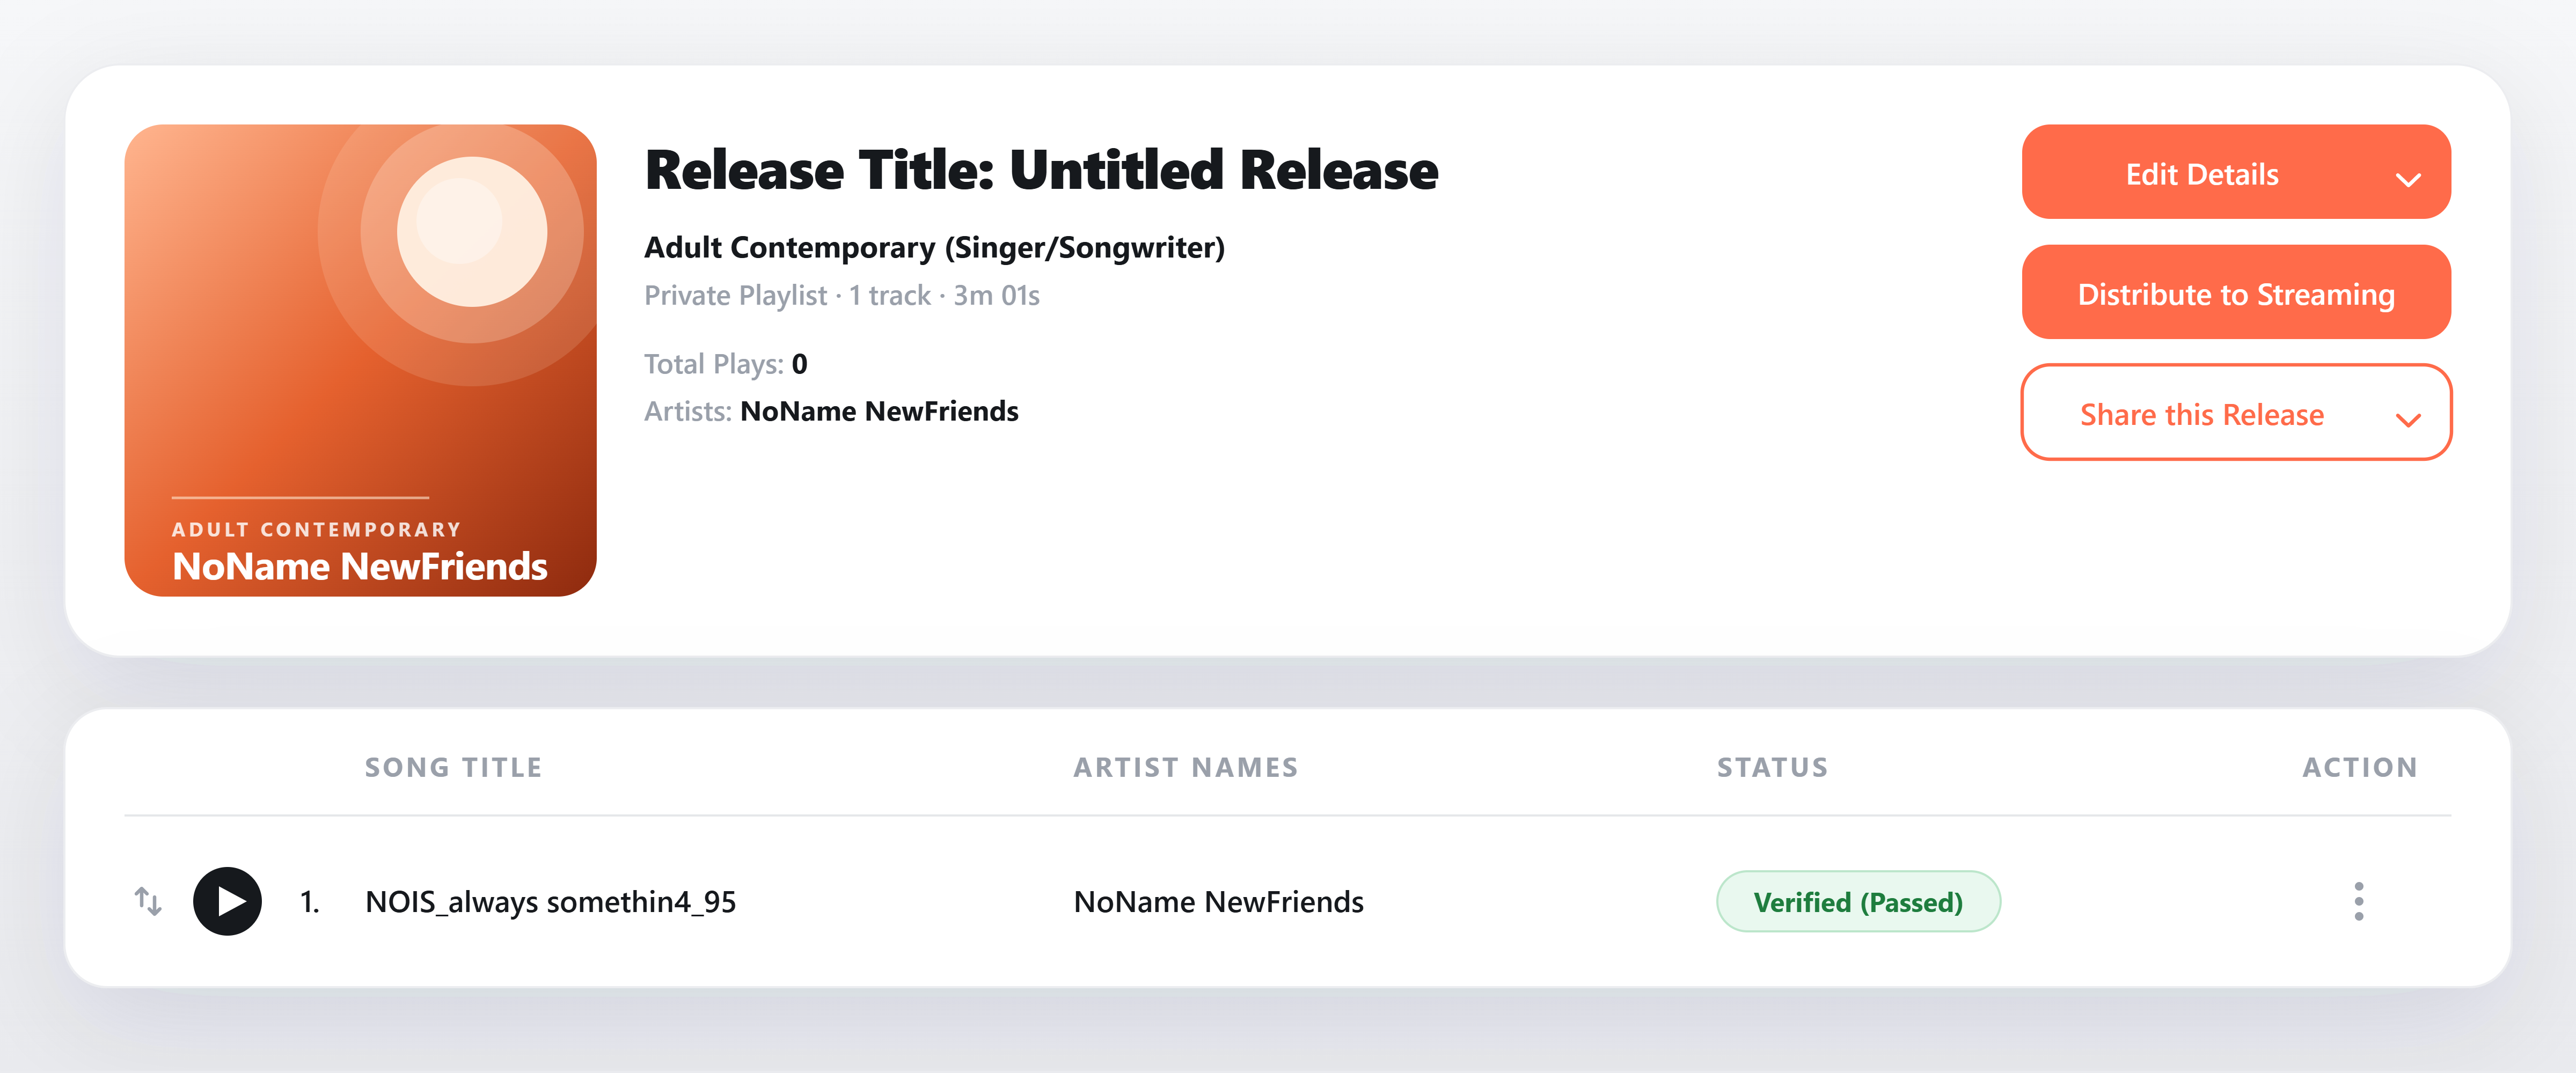This screenshot has height=1073, width=2576.
Task: Open the orange album cover artwork
Action: pyautogui.click(x=360, y=360)
